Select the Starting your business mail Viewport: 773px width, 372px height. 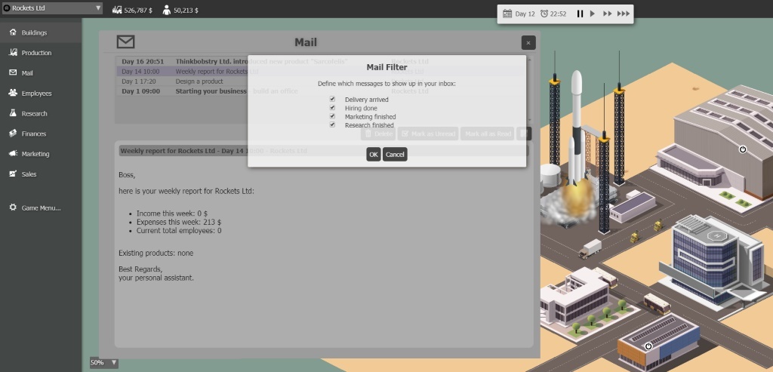coord(321,91)
